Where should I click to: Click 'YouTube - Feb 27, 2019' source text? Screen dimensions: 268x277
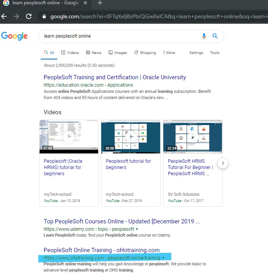click(x=124, y=201)
